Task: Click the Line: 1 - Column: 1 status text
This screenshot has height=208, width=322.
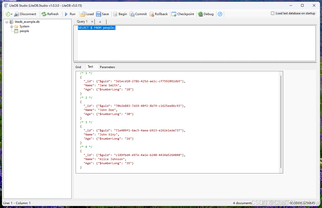Action: (17, 203)
